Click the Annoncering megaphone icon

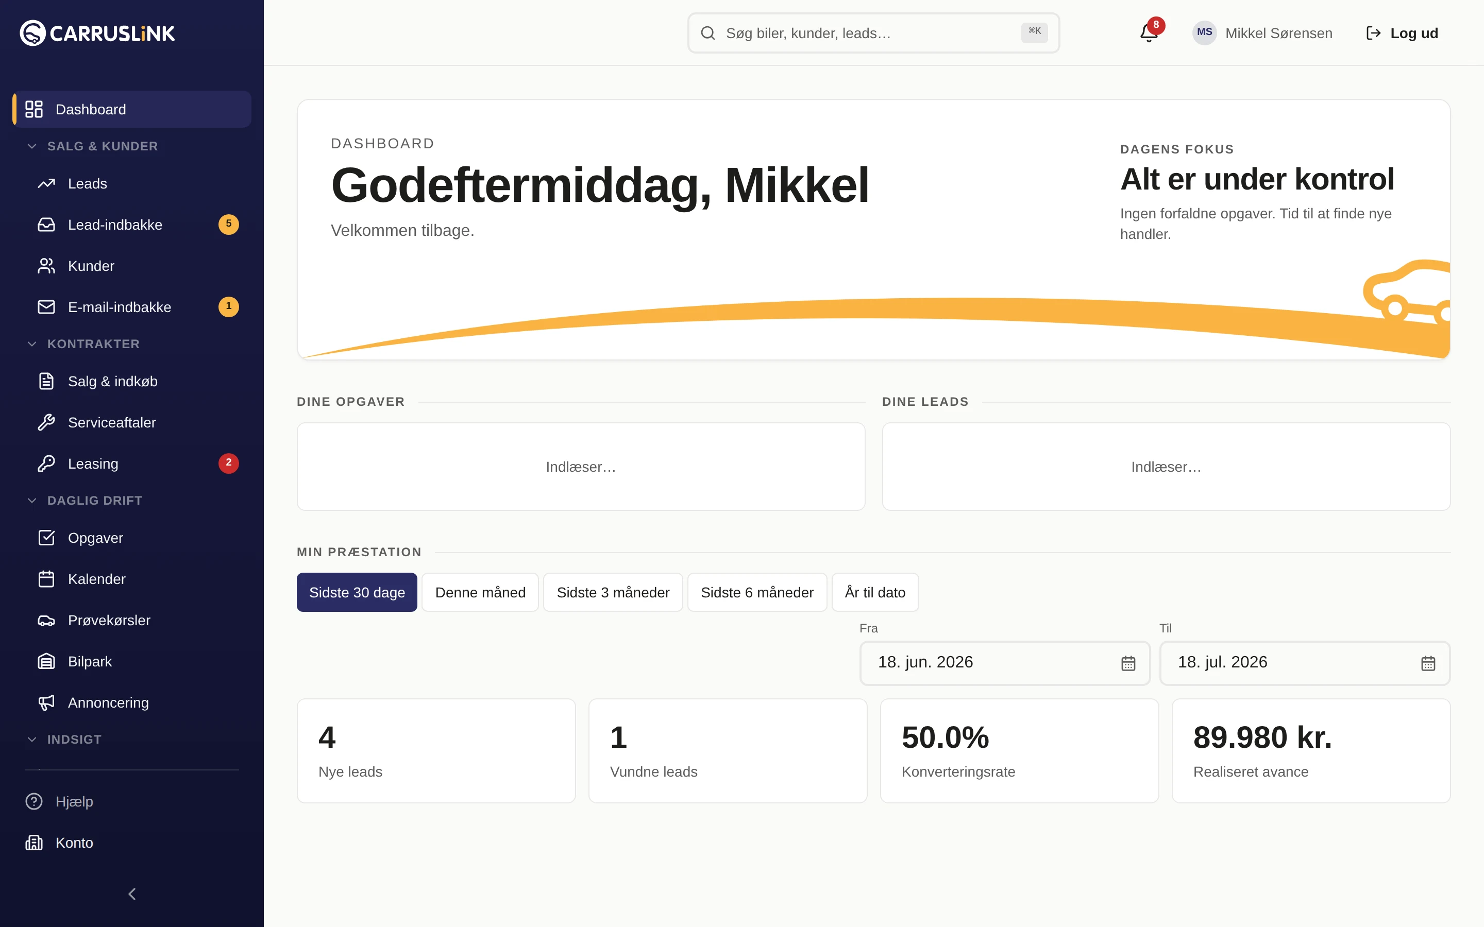(46, 702)
